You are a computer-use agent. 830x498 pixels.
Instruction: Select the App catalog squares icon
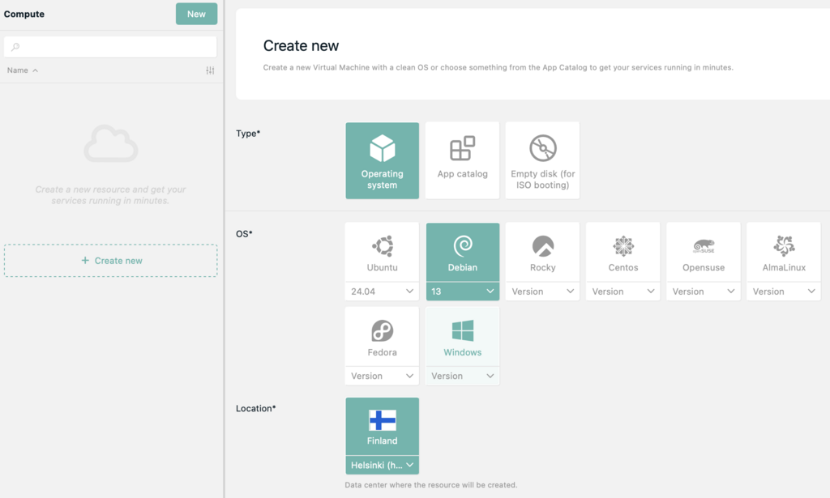pos(462,148)
